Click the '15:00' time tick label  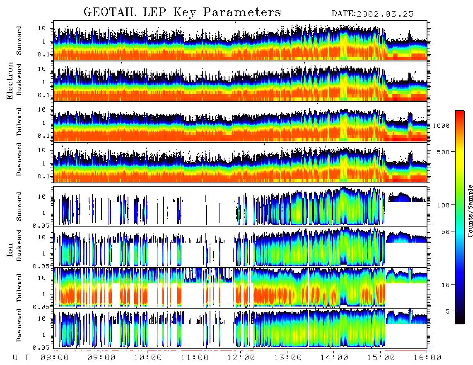click(x=381, y=358)
